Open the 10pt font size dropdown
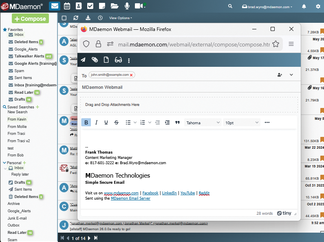This screenshot has height=242, width=324. coord(242,123)
